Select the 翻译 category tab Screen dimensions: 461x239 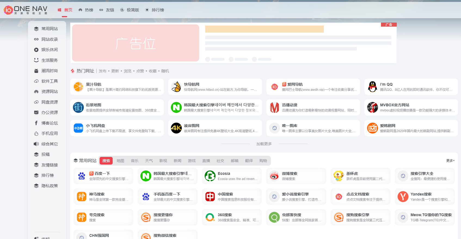tap(249, 161)
